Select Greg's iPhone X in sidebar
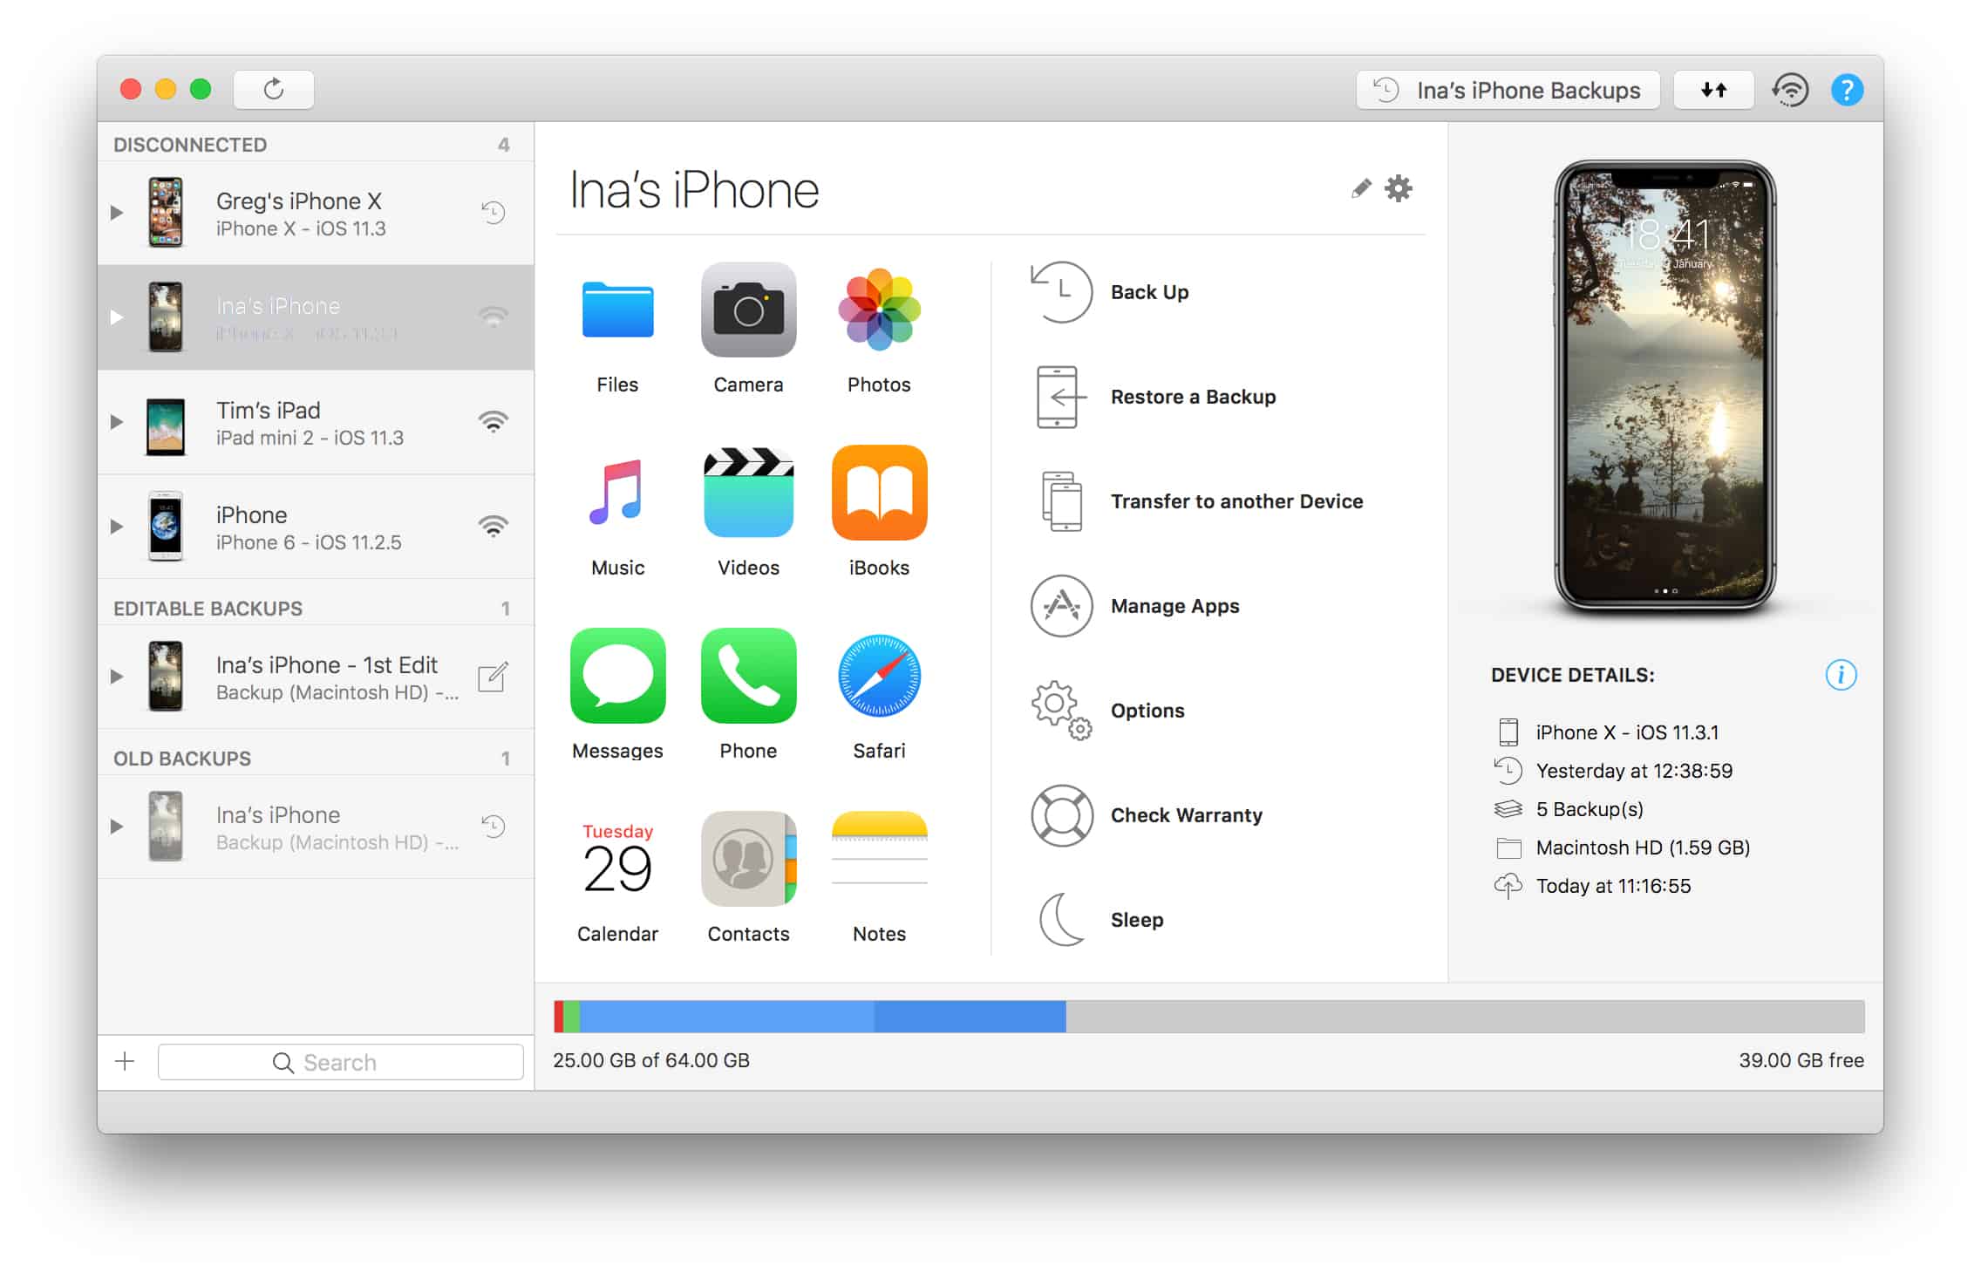 pyautogui.click(x=316, y=213)
